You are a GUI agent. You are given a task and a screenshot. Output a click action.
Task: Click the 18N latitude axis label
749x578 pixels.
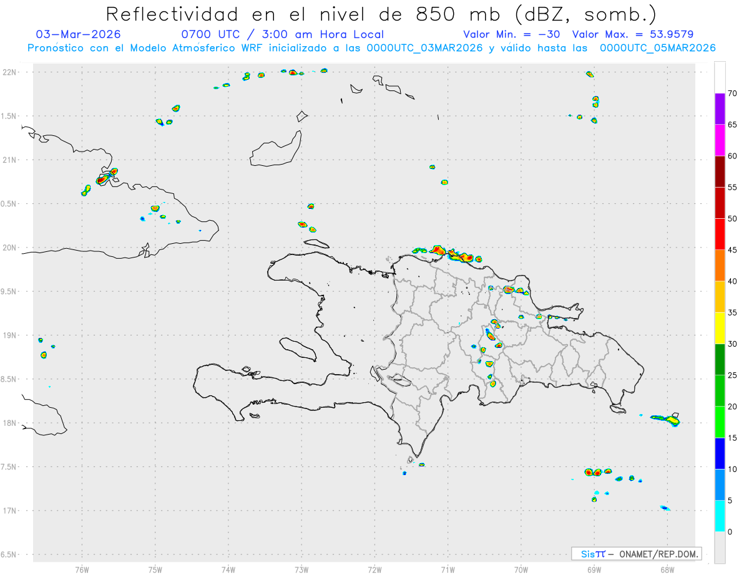click(11, 423)
